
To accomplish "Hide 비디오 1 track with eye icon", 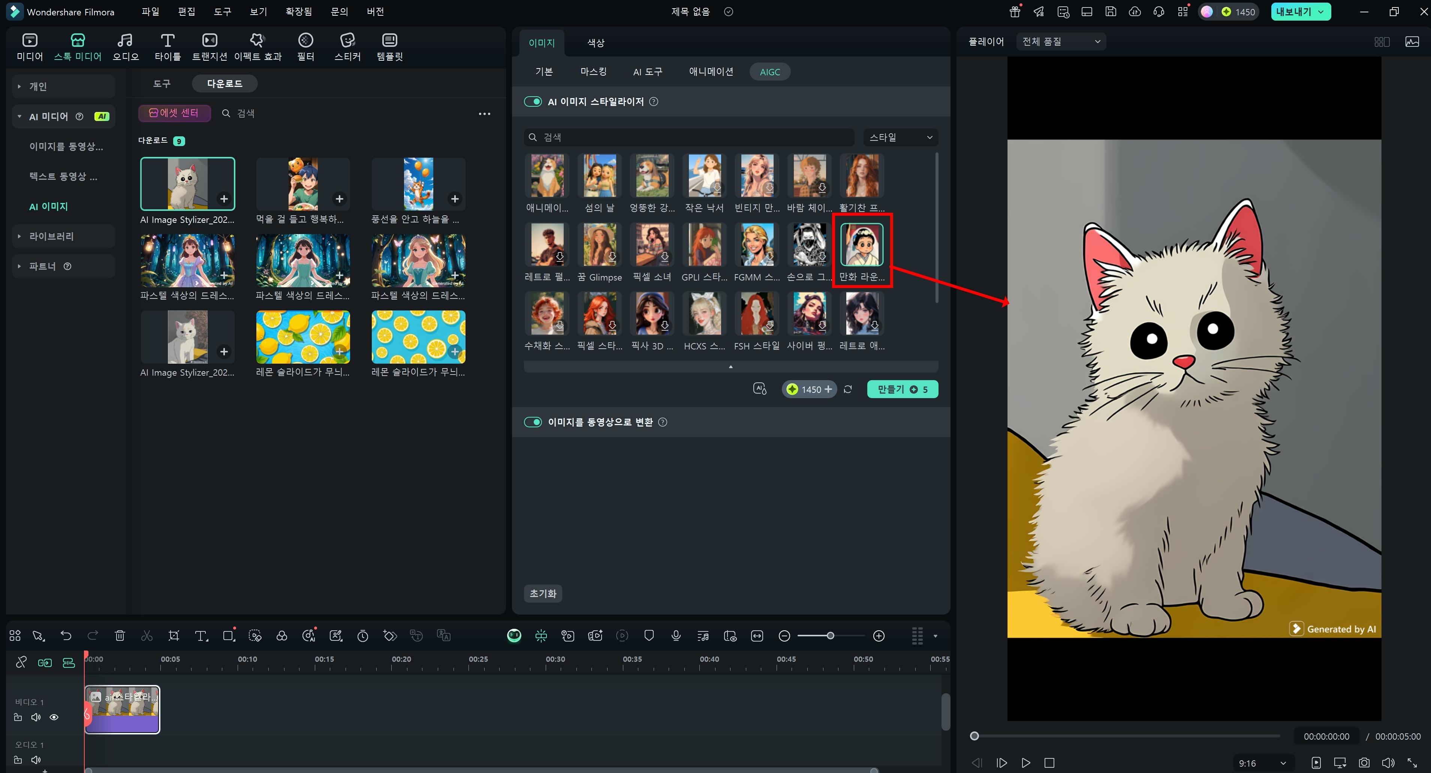I will 54,718.
